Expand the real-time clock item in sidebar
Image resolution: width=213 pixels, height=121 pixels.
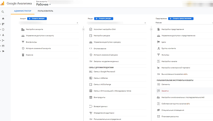[x=3, y=29]
